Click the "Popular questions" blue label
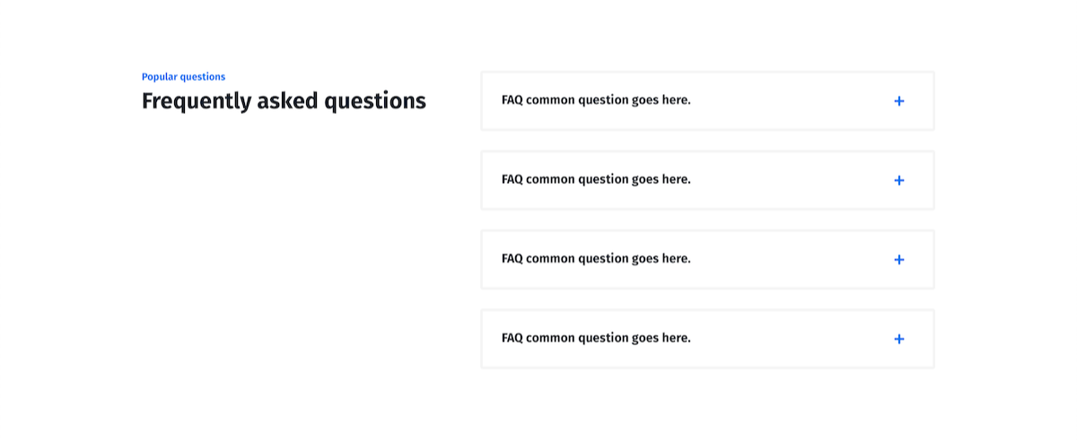 [183, 77]
